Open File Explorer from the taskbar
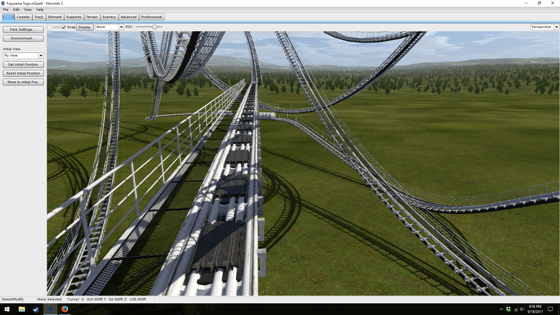Image resolution: width=560 pixels, height=315 pixels. pos(22,309)
